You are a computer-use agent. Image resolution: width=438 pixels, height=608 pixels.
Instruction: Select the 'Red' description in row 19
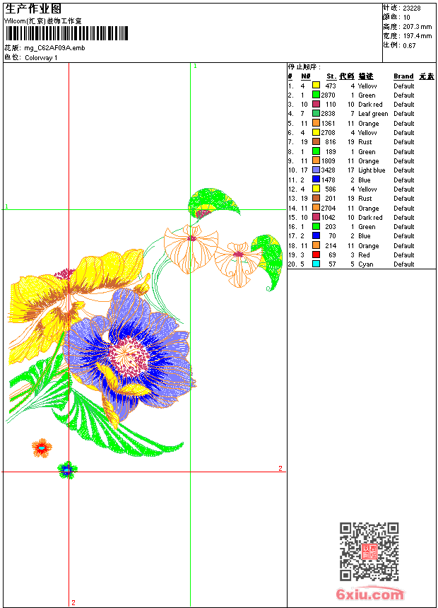[364, 255]
